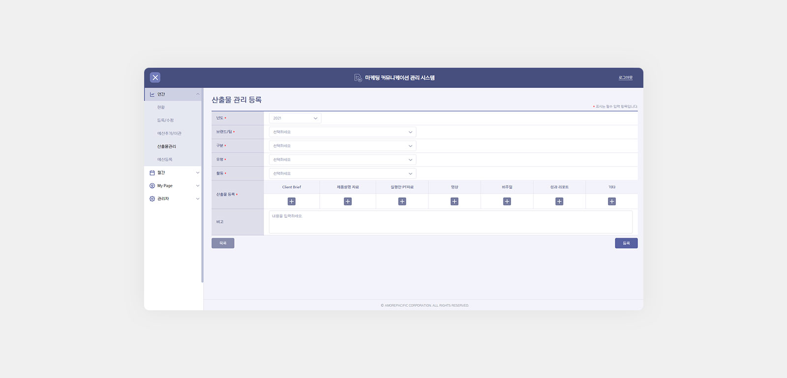This screenshot has height=378, width=787.
Task: Add a file under 성과 리포트 column
Action: coord(559,201)
